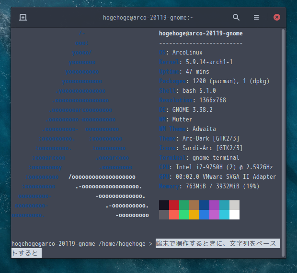Click the search magnifier icon
Image resolution: width=297 pixels, height=273 pixels.
[x=236, y=17]
